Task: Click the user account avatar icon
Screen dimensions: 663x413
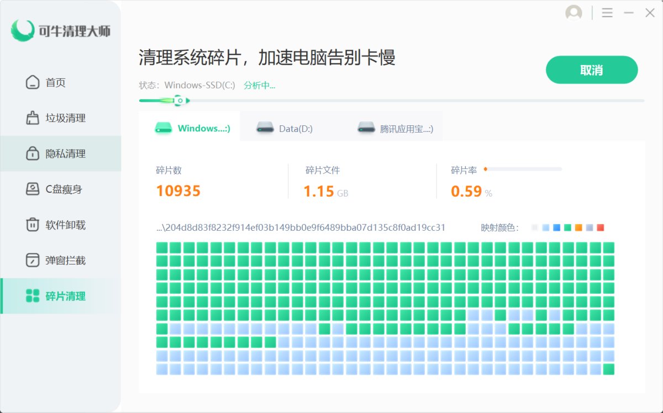Action: point(574,13)
